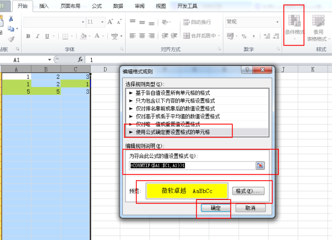Toggle Underline formatting

click(x=47, y=36)
